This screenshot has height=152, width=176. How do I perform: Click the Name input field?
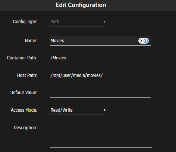pyautogui.click(x=100, y=41)
